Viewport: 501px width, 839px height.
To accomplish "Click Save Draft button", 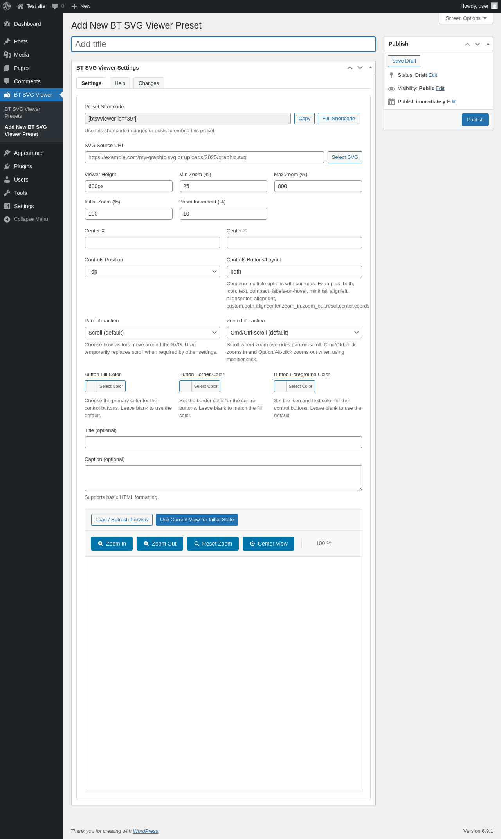I will [x=404, y=61].
